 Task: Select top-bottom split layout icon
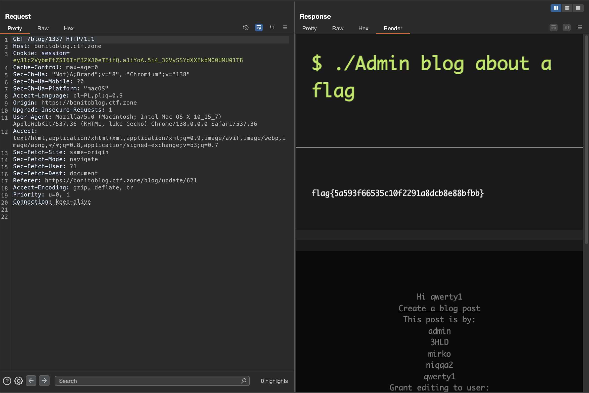tap(567, 8)
